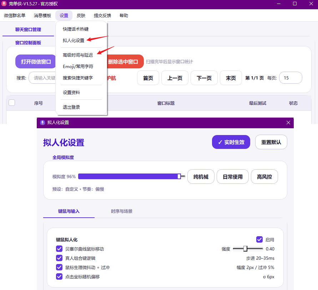This screenshot has height=290, width=318.
Task: Click the 拟人化设置 dialog title icon
Action: point(42,123)
